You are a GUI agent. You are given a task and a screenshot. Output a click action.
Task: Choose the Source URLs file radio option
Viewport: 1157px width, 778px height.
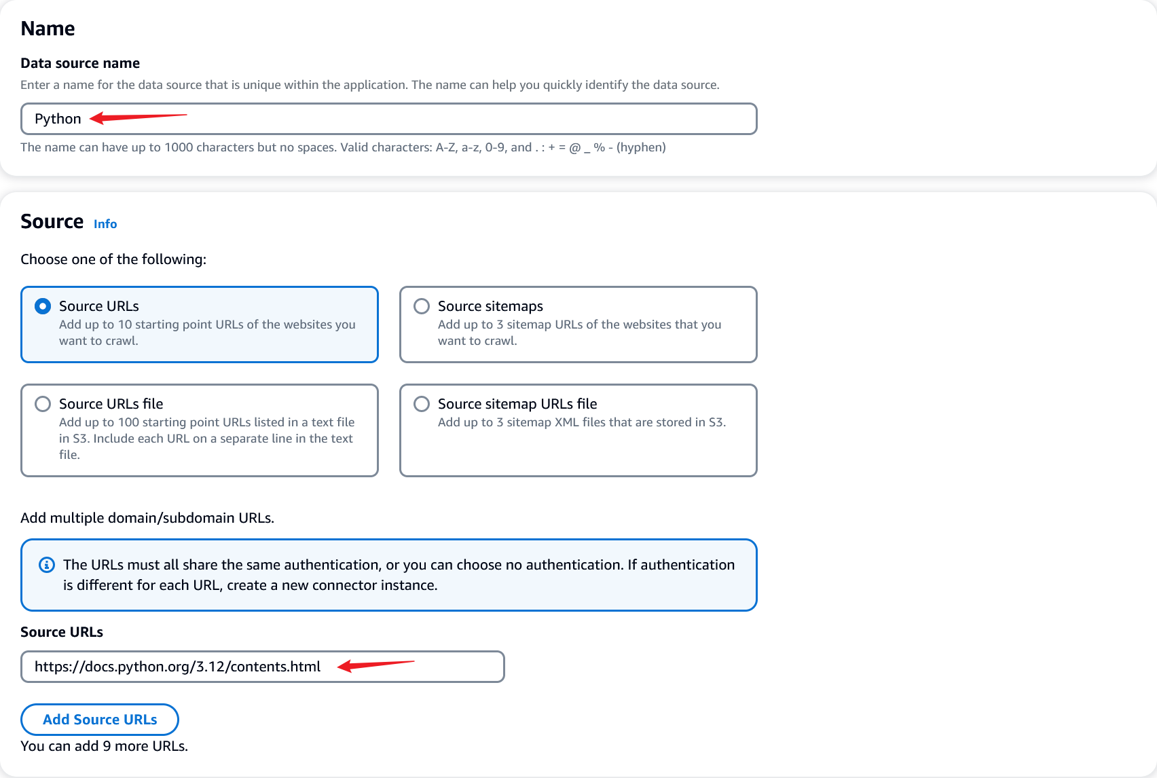click(x=43, y=404)
